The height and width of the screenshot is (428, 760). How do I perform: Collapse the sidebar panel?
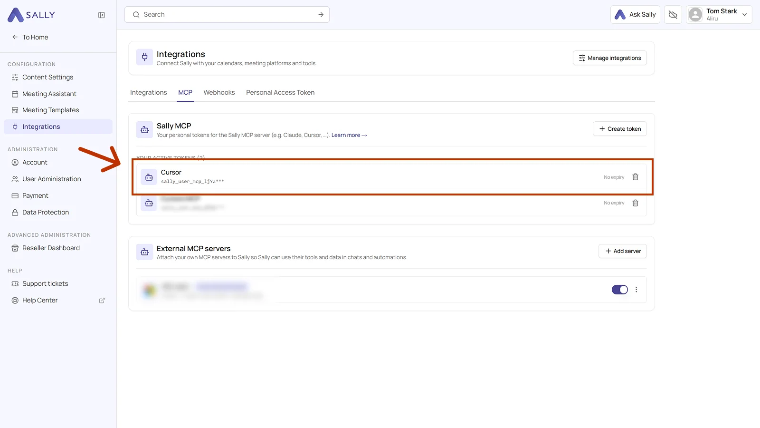pos(102,15)
